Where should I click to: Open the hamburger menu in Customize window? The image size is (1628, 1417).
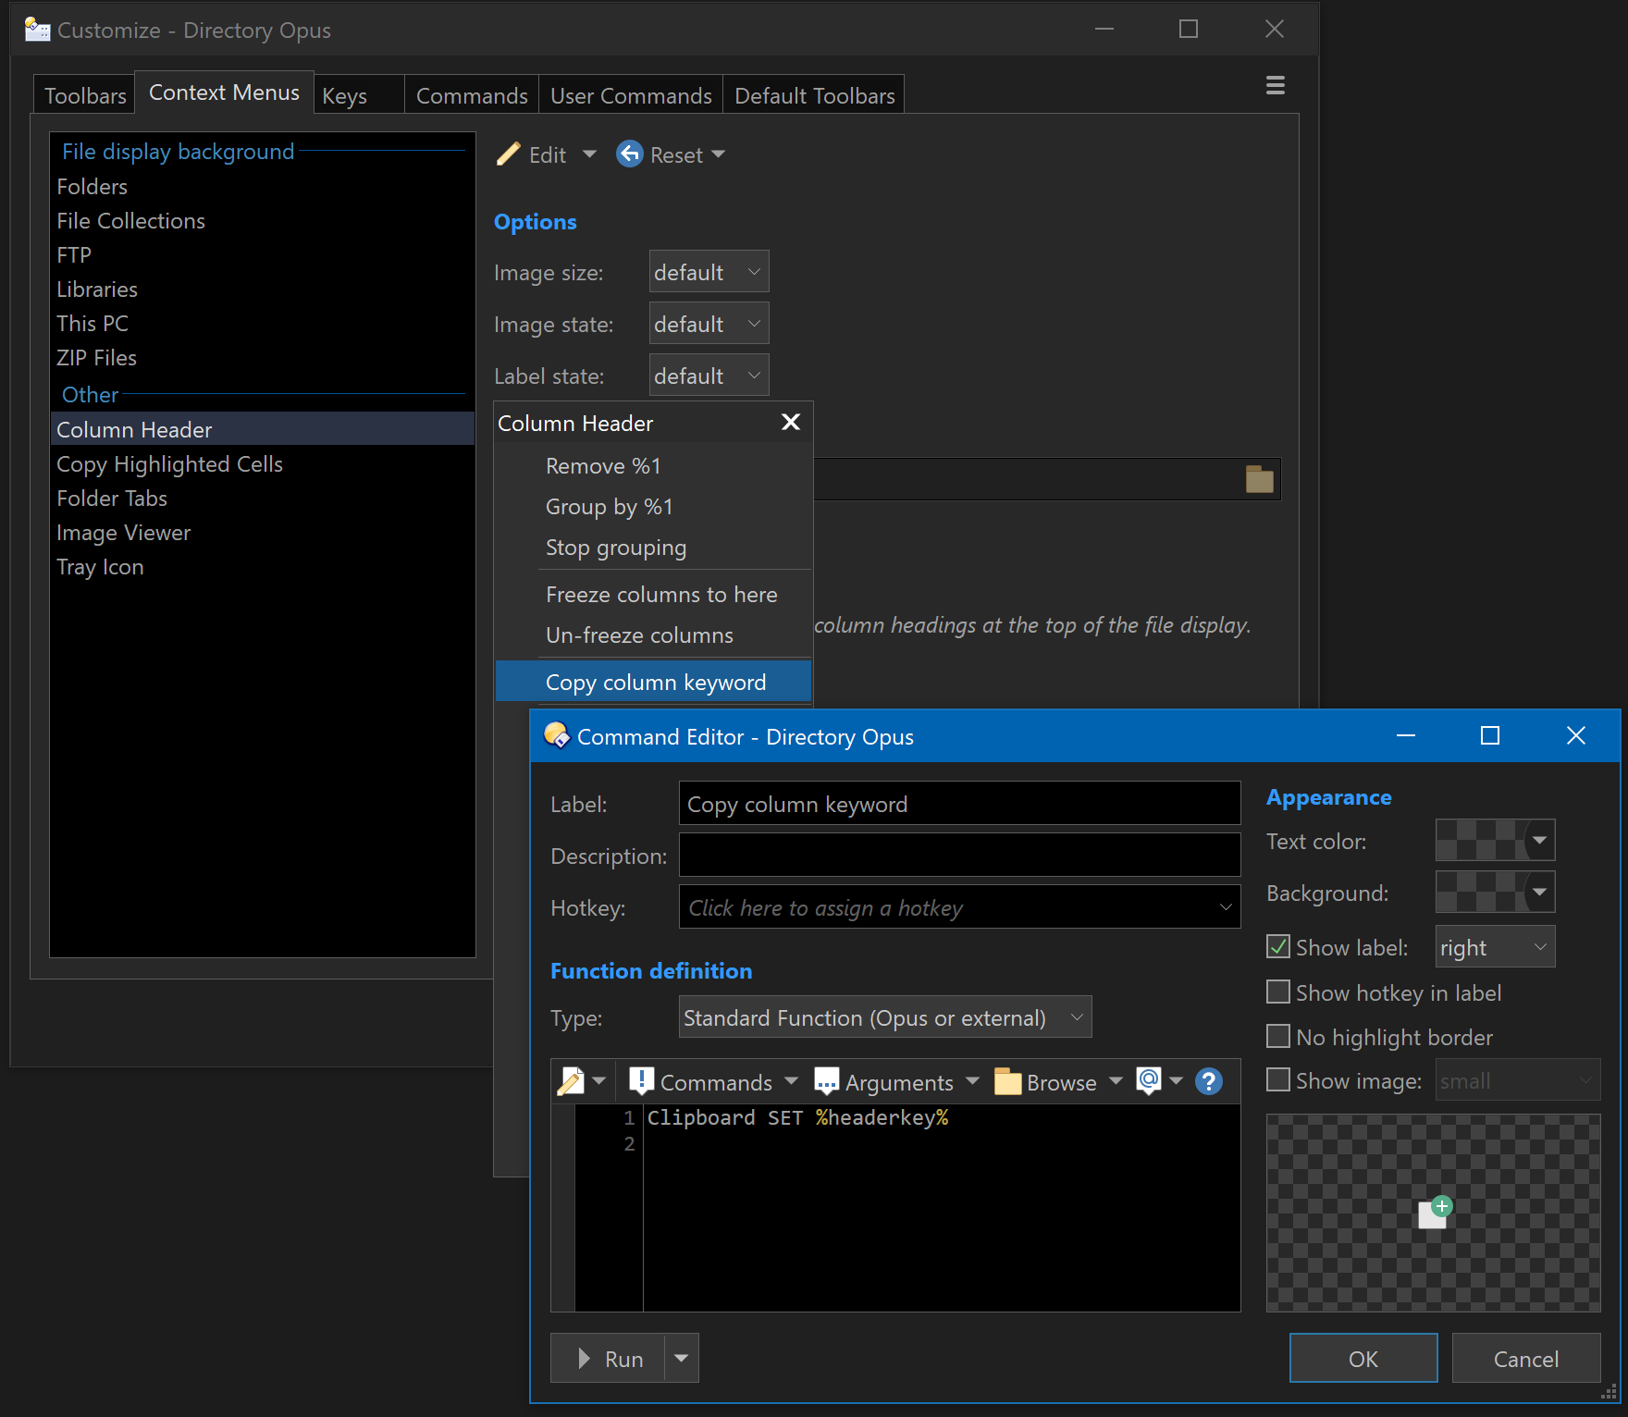click(1275, 86)
